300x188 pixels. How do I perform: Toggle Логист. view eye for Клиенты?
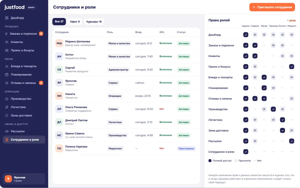282,56
